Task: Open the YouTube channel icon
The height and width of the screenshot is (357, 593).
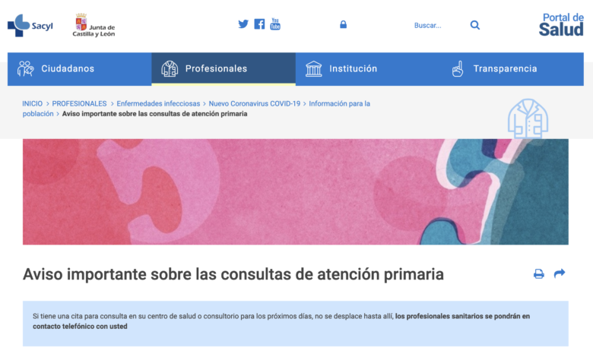Action: point(275,24)
